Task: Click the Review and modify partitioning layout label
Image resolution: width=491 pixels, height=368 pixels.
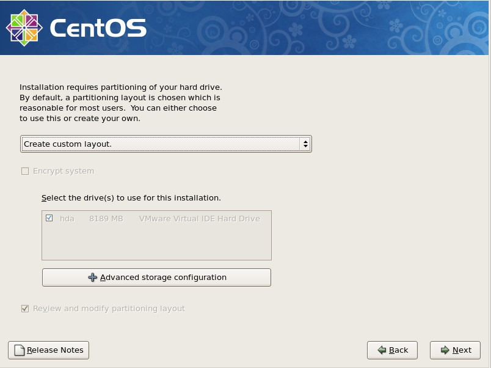Action: click(109, 309)
